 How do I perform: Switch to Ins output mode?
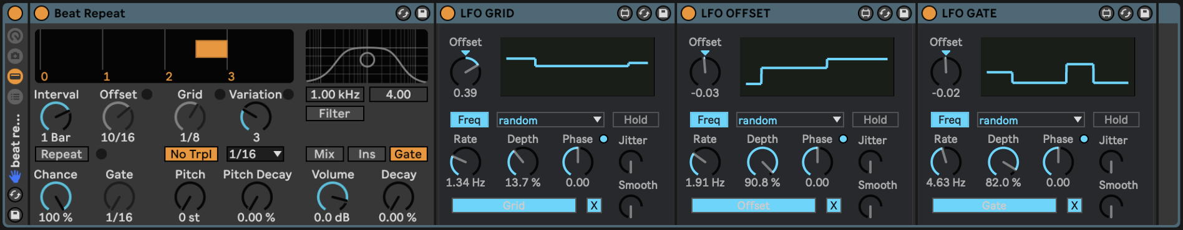click(x=367, y=154)
